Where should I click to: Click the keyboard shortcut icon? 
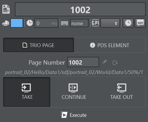65,23
